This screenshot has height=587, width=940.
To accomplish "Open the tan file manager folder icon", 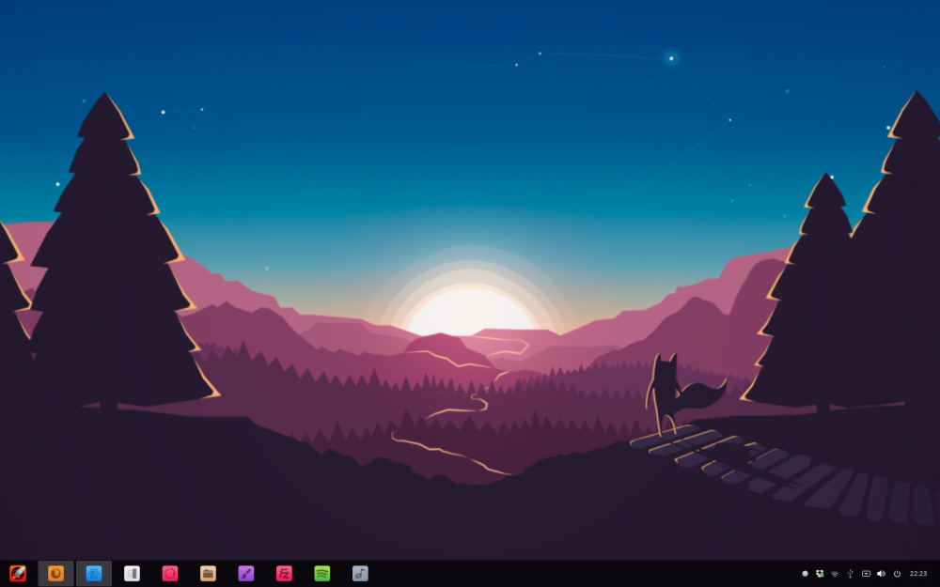I will coord(208,573).
